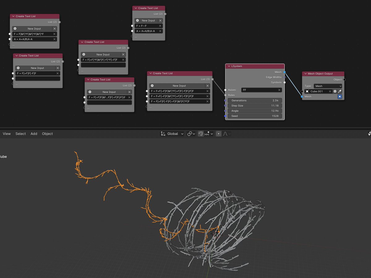Collapse the Create Text List node with List (3)
Viewport: 371px width, 278px height.
click(150, 73)
